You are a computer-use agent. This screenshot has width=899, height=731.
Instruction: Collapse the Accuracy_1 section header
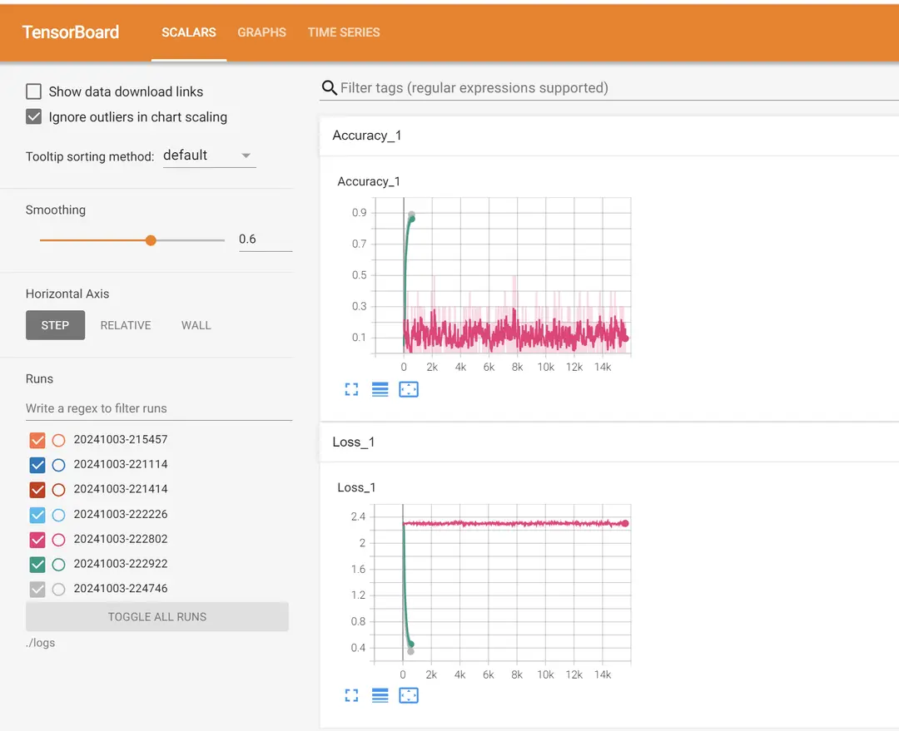pos(608,136)
